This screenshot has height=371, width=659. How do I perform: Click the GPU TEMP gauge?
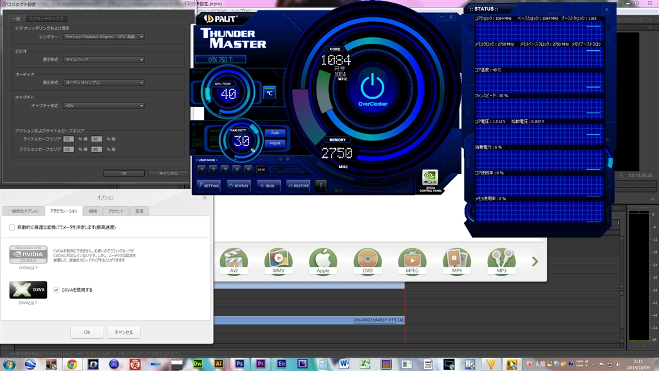(228, 92)
